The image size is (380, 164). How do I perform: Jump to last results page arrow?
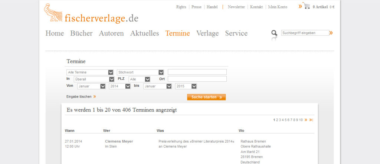[x=311, y=120]
